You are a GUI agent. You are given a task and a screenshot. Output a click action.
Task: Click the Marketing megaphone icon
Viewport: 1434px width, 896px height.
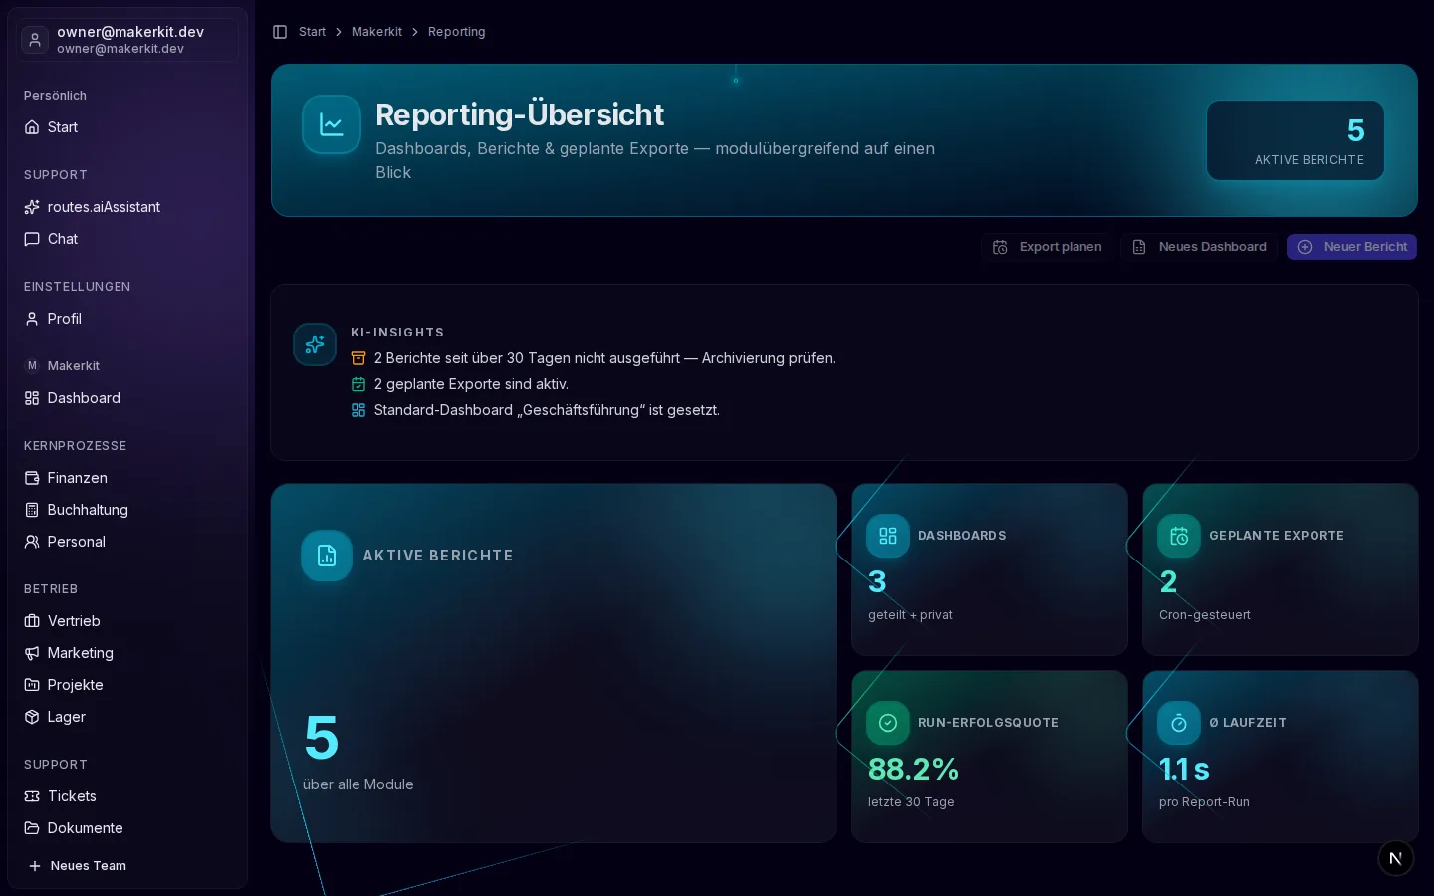[32, 653]
